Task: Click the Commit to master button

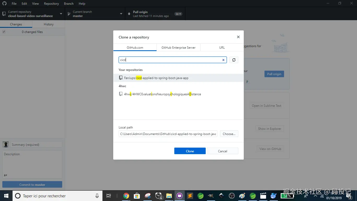Action: tap(32, 185)
